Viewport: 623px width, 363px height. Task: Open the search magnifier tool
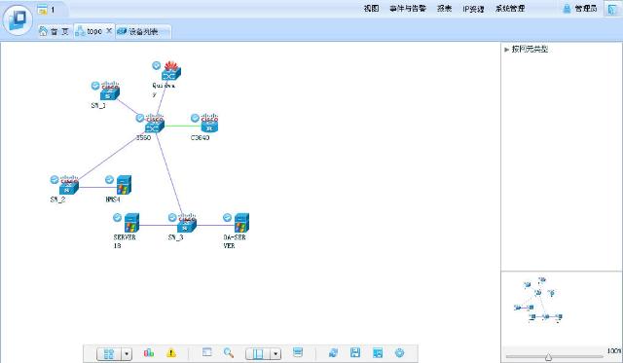pyautogui.click(x=229, y=352)
